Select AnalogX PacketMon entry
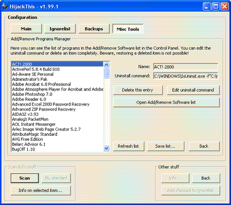The image size is (231, 205). click(57, 119)
